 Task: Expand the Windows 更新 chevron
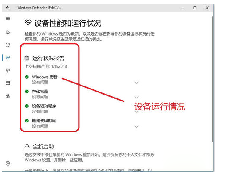point(137,83)
